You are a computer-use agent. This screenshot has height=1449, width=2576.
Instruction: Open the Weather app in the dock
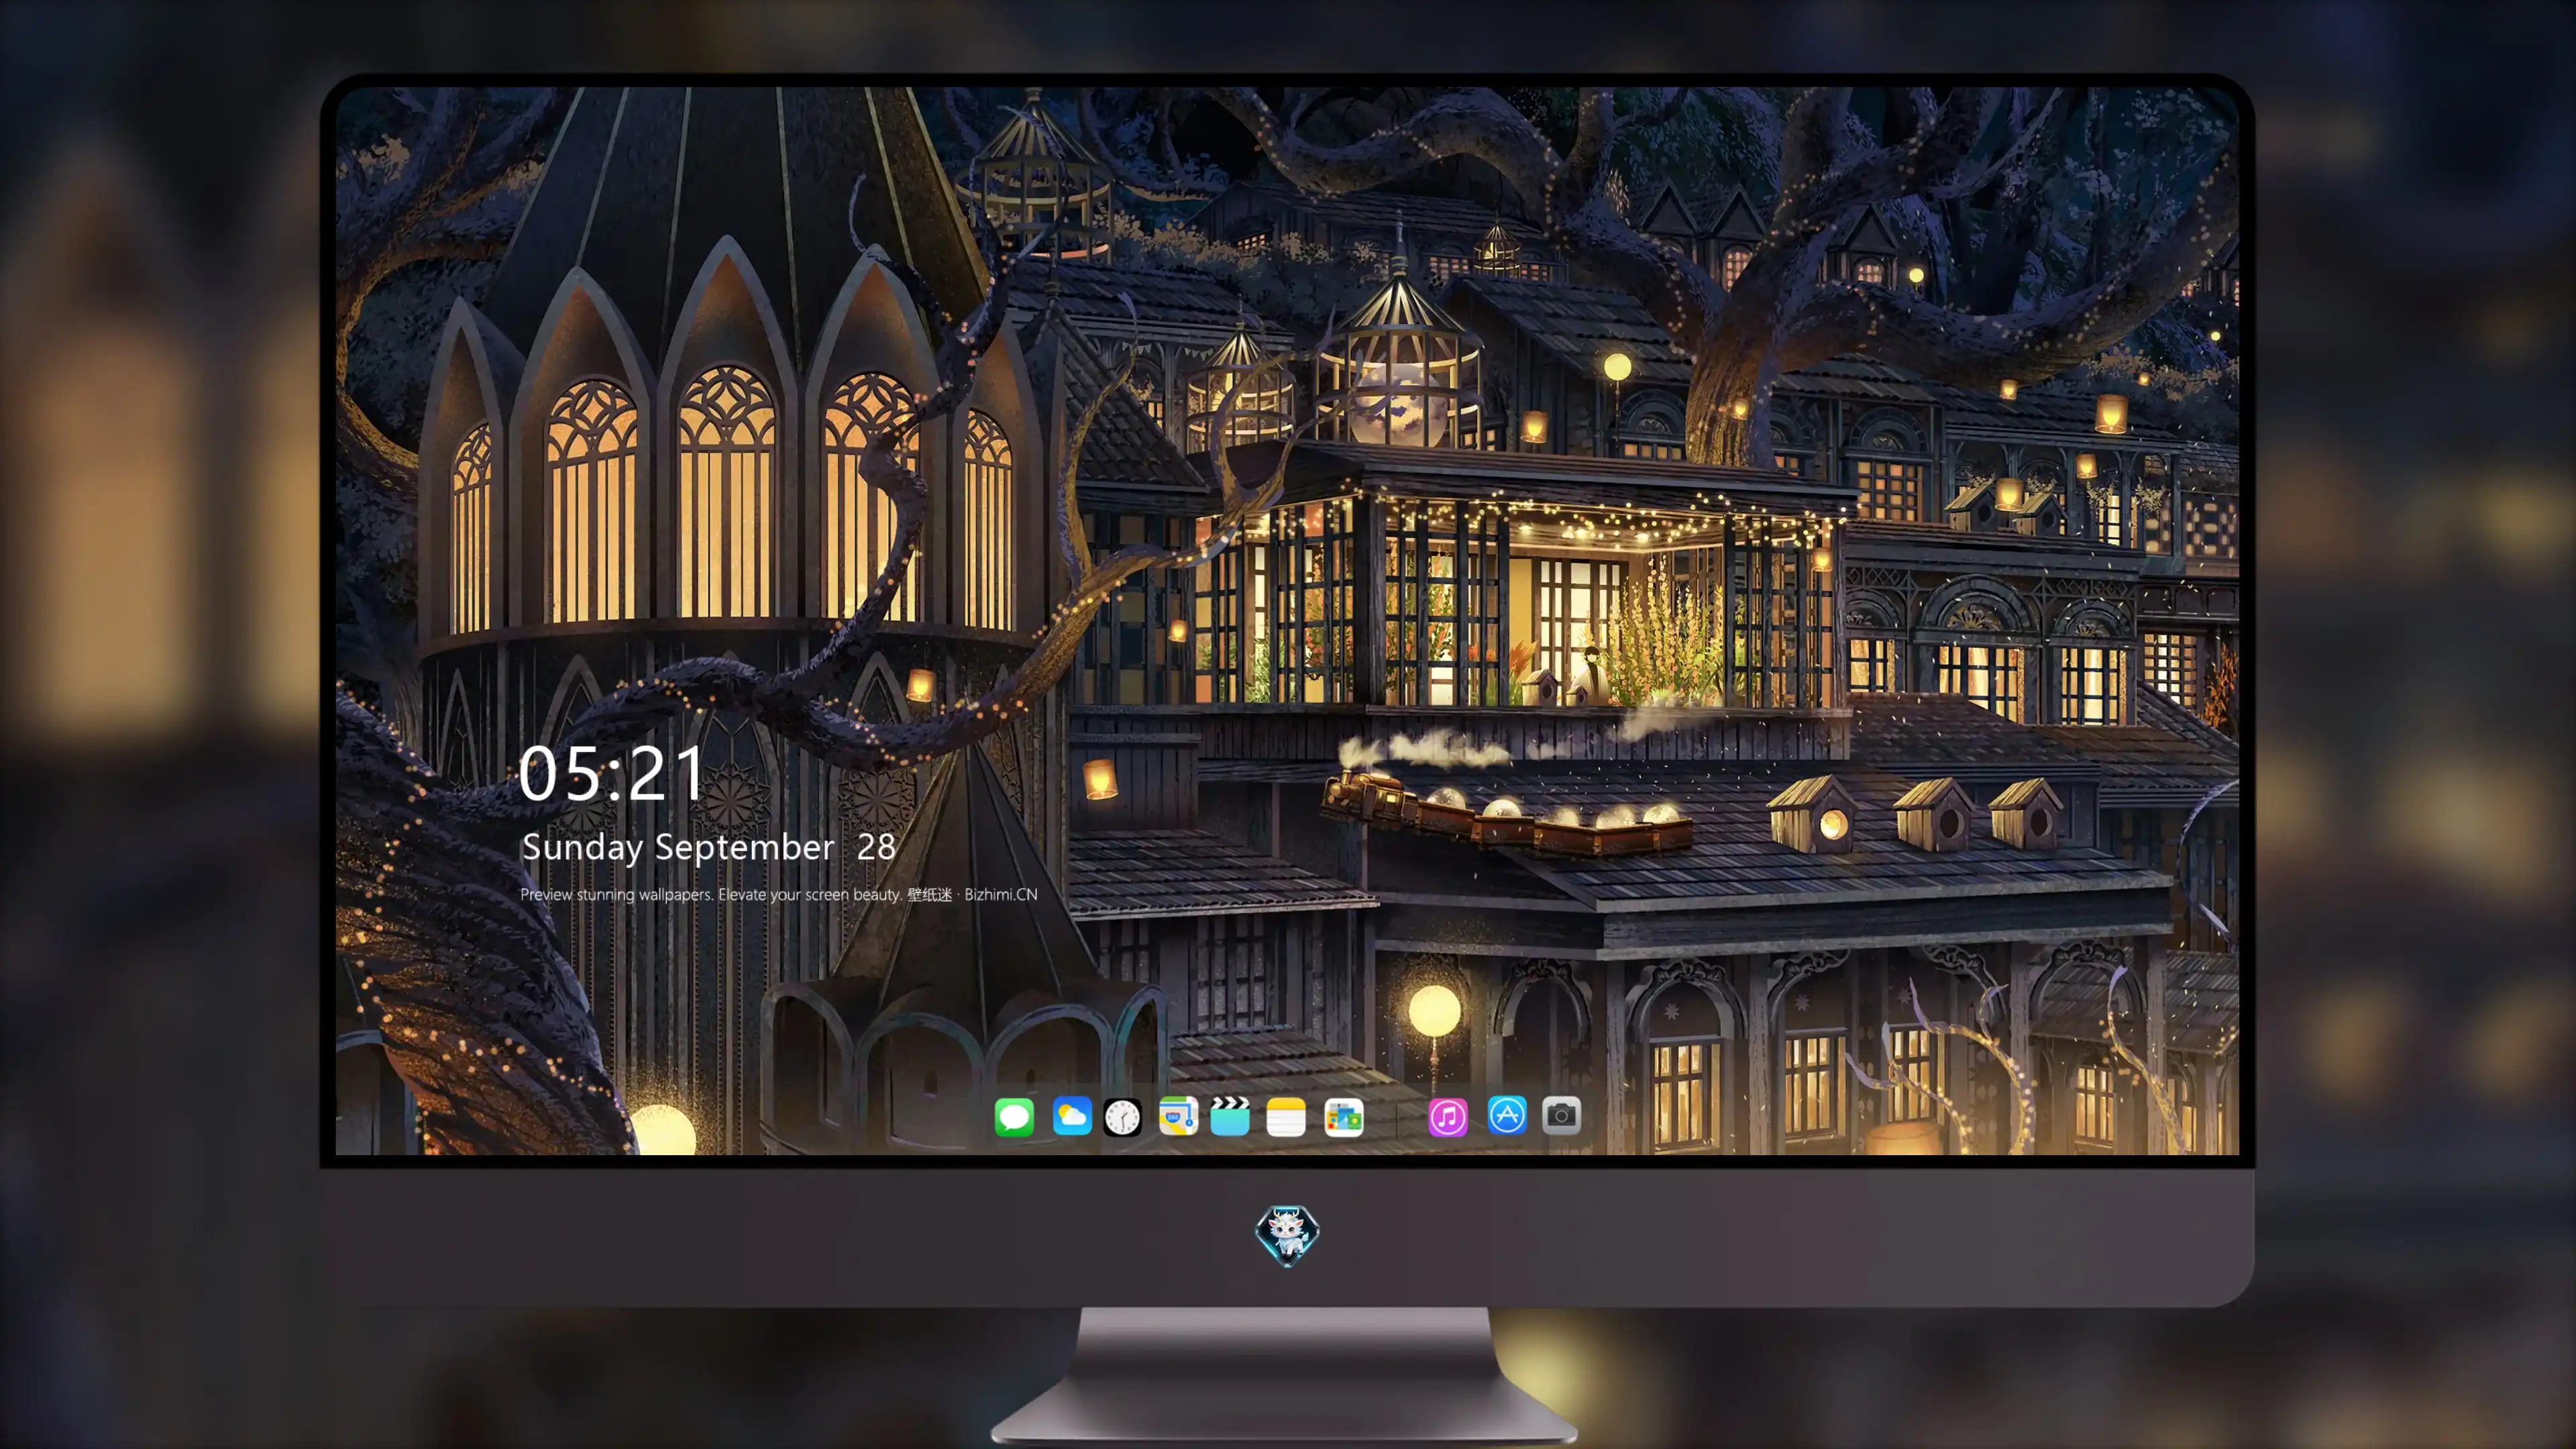[1072, 1116]
